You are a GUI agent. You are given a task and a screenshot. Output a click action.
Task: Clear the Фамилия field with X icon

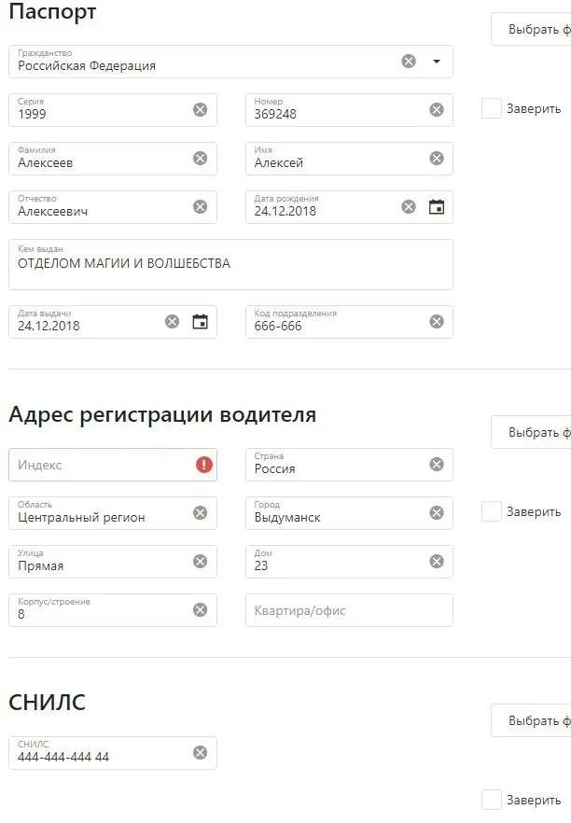tap(200, 159)
